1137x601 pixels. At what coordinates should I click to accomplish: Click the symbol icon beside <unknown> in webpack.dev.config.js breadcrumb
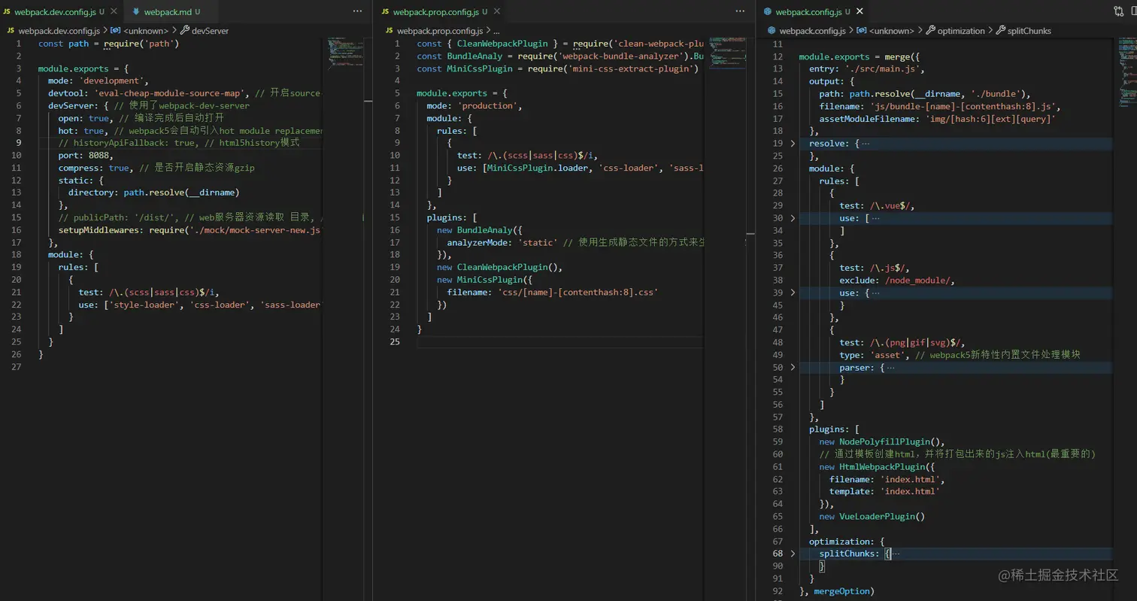click(115, 31)
